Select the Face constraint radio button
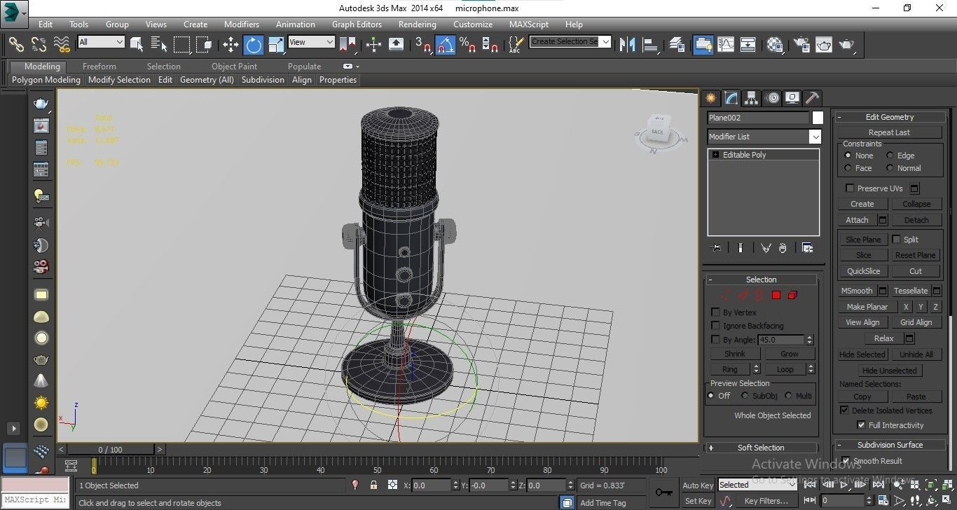The height and width of the screenshot is (510, 957). tap(848, 168)
